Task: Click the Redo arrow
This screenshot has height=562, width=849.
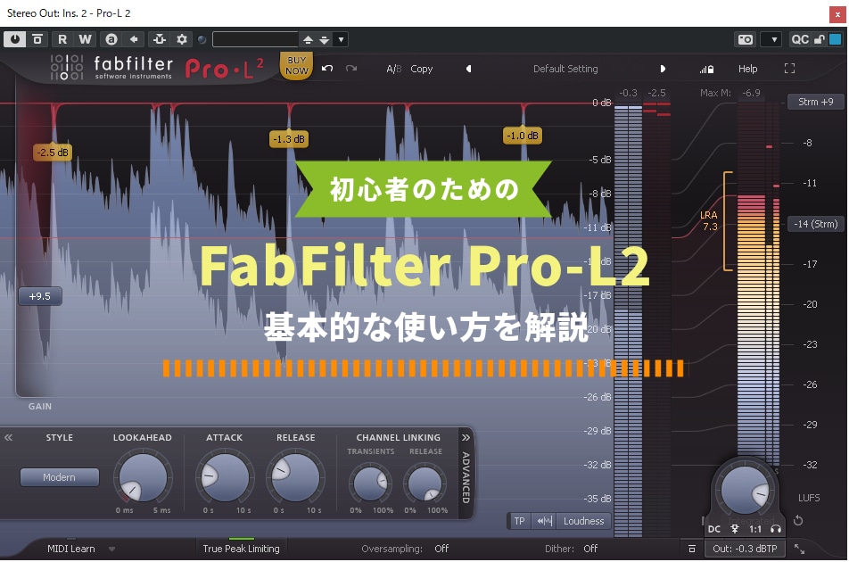Action: click(x=351, y=69)
